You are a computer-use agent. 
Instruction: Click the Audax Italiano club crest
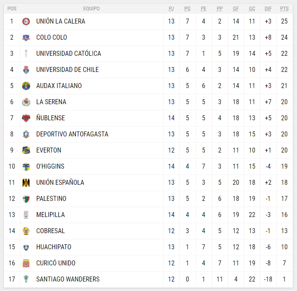coord(26,86)
